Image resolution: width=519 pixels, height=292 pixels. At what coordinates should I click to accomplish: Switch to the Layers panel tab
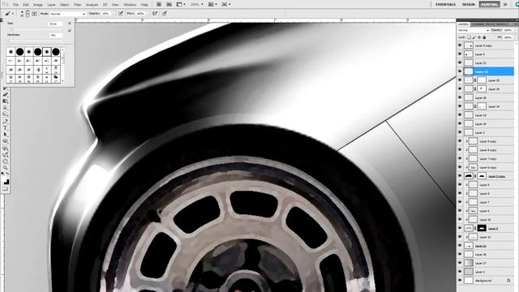(x=463, y=24)
